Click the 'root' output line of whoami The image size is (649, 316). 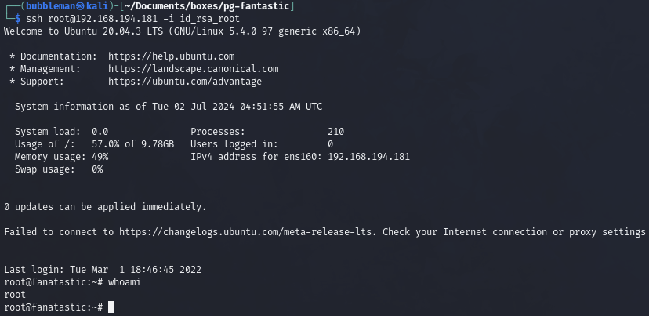15,295
